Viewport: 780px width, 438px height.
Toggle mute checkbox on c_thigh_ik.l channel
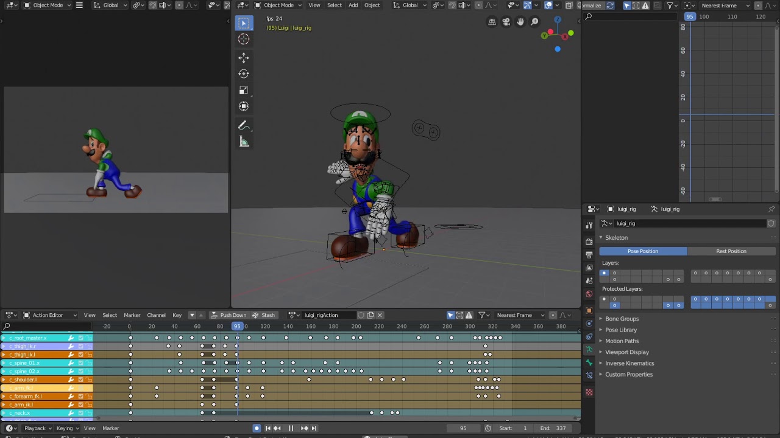pos(80,355)
